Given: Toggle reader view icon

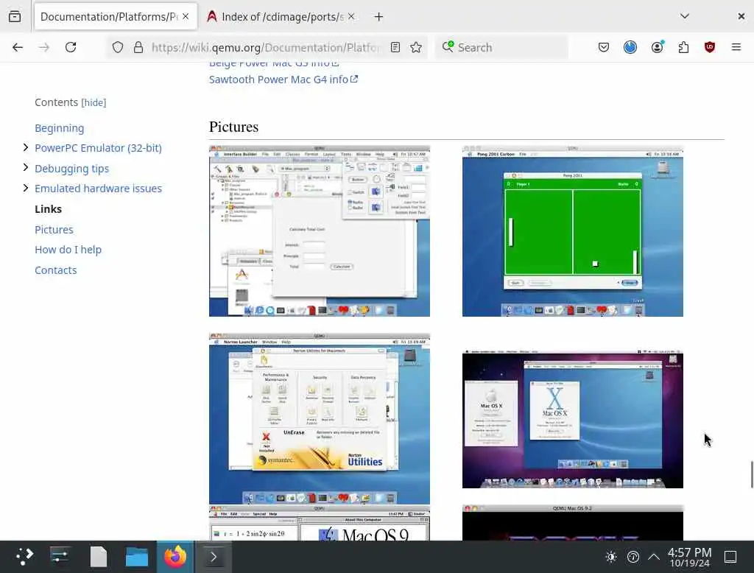Looking at the screenshot, I should (395, 47).
